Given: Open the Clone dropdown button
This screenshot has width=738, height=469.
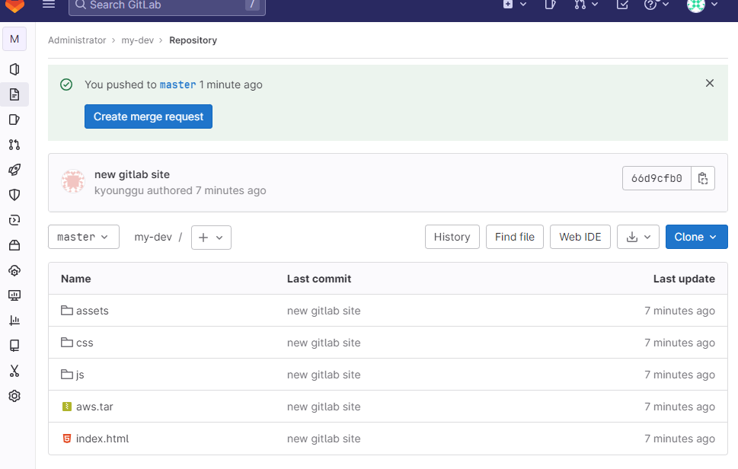Looking at the screenshot, I should (x=697, y=237).
